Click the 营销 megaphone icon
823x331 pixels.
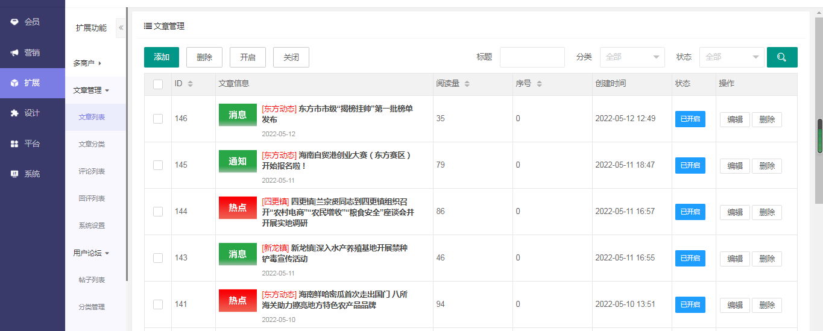tap(14, 52)
